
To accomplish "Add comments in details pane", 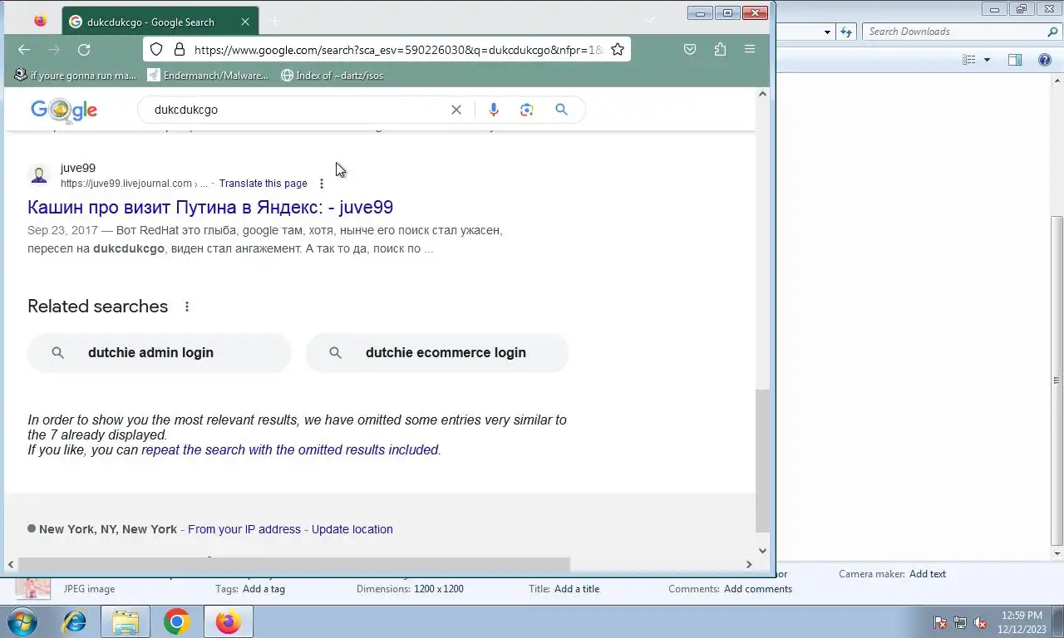I will point(758,589).
